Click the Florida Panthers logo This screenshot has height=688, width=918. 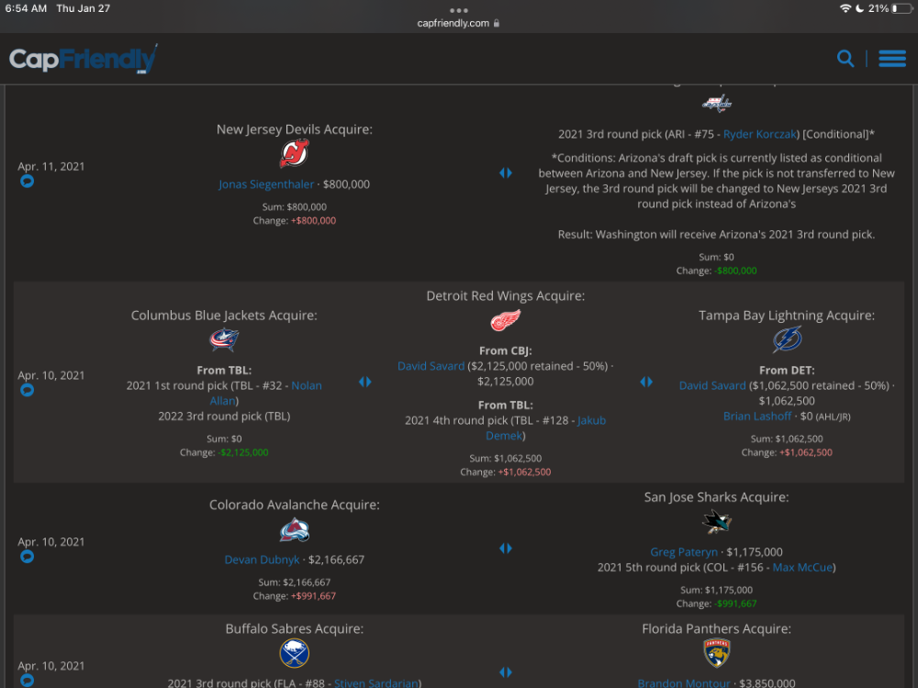click(x=716, y=653)
